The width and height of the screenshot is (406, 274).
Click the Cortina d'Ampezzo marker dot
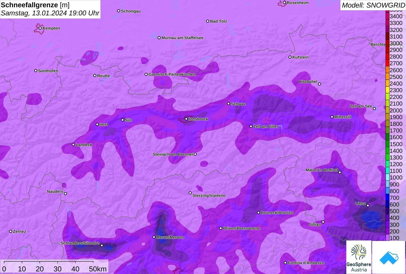285,263
